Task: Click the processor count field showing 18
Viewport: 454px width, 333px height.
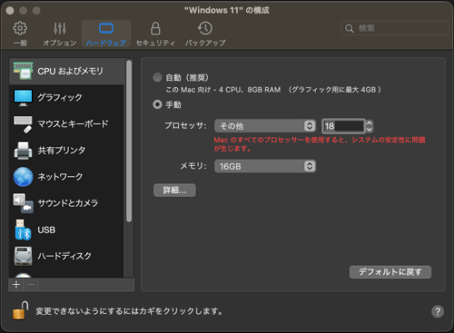Action: 343,126
